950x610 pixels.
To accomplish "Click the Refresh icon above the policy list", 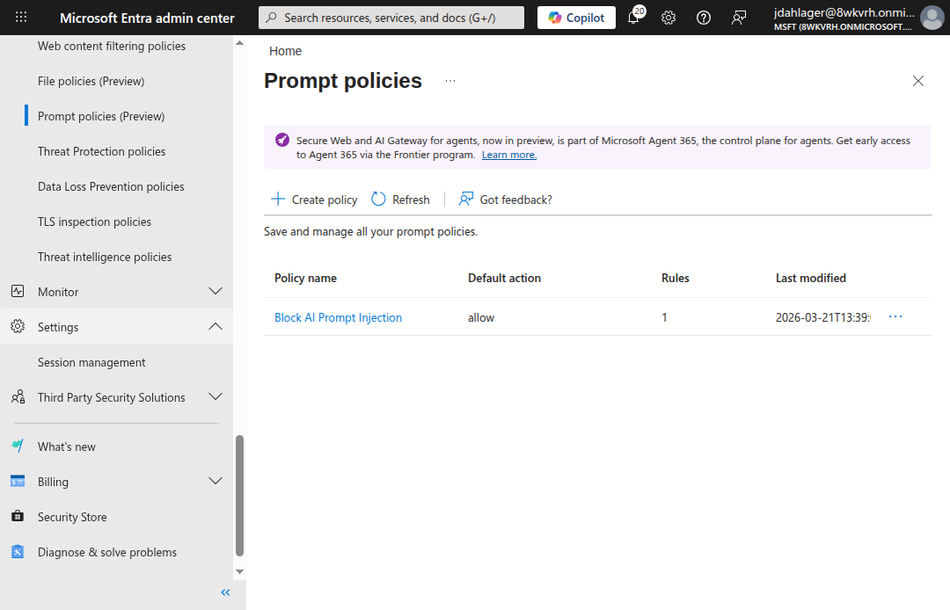I will [378, 199].
